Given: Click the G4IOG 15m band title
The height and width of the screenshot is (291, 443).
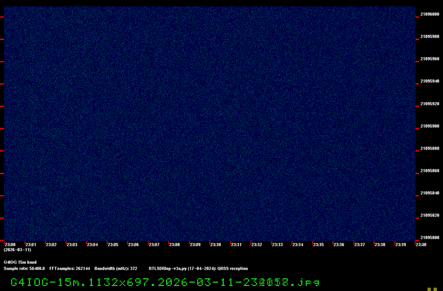Looking at the screenshot, I should pyautogui.click(x=20, y=262).
